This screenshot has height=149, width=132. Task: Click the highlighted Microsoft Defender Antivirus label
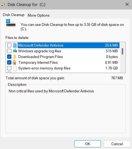(x=41, y=45)
